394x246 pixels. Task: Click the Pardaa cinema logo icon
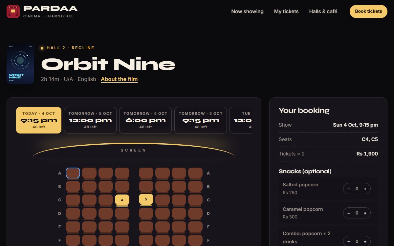tap(13, 11)
